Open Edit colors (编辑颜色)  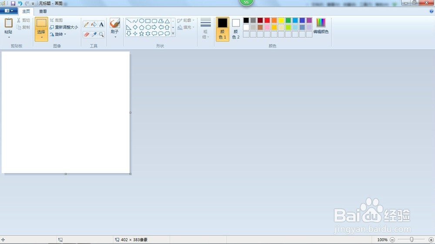(321, 26)
